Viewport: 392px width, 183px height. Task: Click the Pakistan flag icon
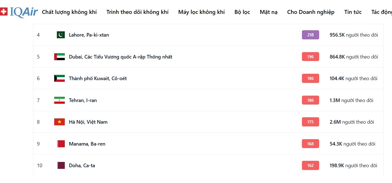coord(61,35)
